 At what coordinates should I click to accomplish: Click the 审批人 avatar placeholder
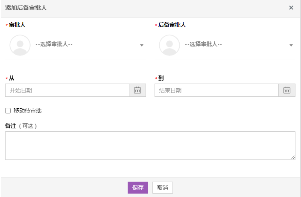tap(20, 45)
